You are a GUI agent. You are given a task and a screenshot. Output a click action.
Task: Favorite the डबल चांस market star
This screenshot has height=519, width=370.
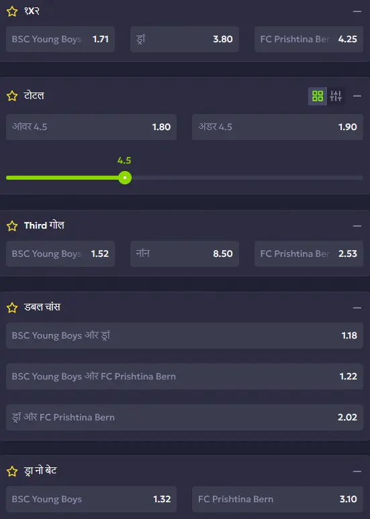click(x=12, y=308)
